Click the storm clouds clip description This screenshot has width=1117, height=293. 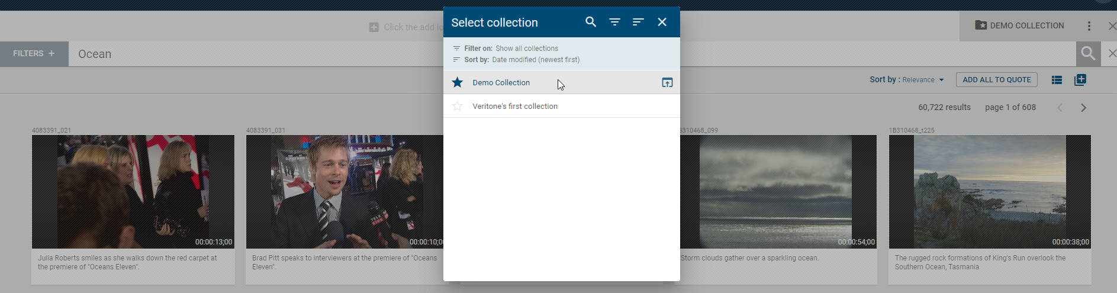click(749, 258)
